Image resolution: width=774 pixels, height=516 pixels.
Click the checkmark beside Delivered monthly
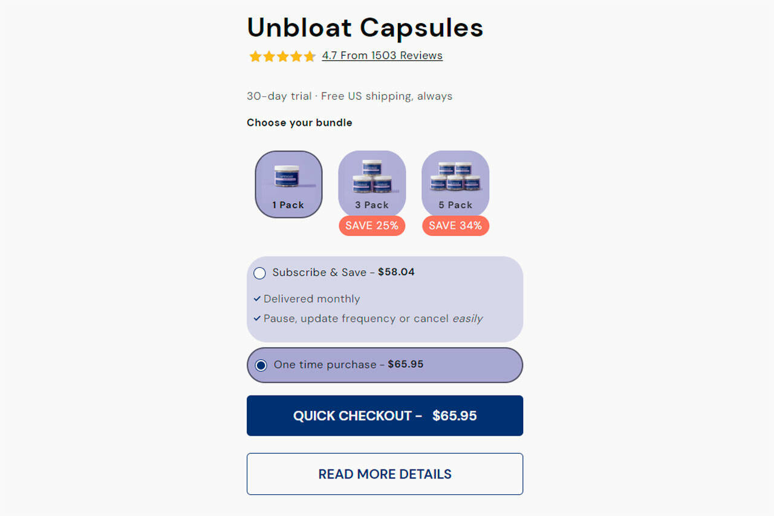pyautogui.click(x=258, y=298)
